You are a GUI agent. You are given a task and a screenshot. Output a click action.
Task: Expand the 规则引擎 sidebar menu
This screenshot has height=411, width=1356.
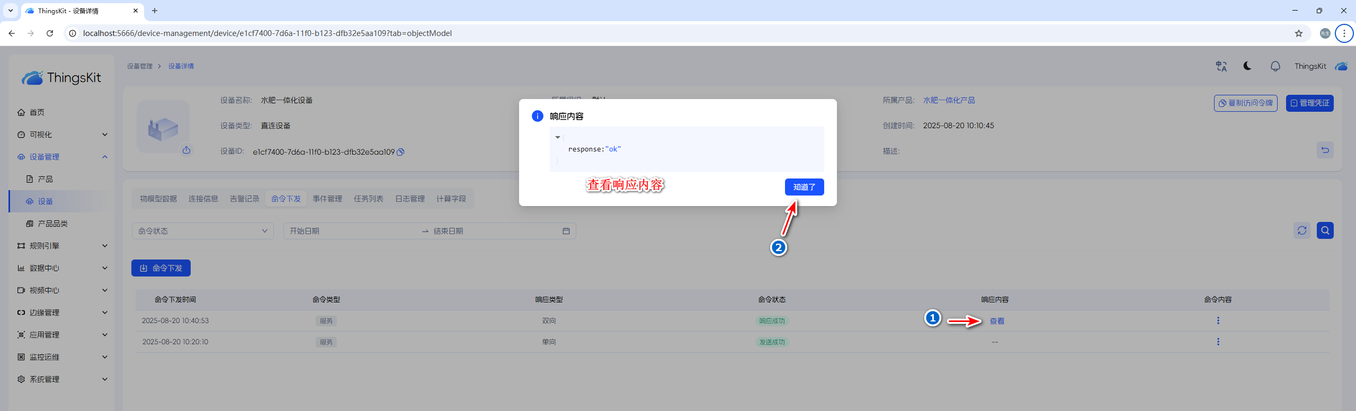pyautogui.click(x=63, y=246)
